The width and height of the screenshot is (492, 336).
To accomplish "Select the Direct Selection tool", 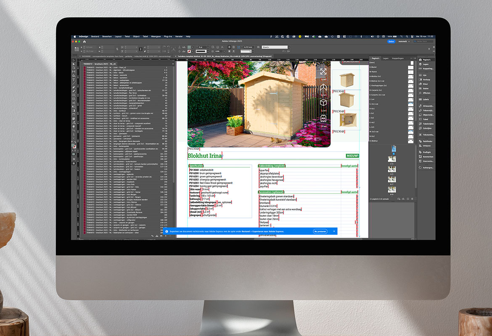I will (x=74, y=64).
